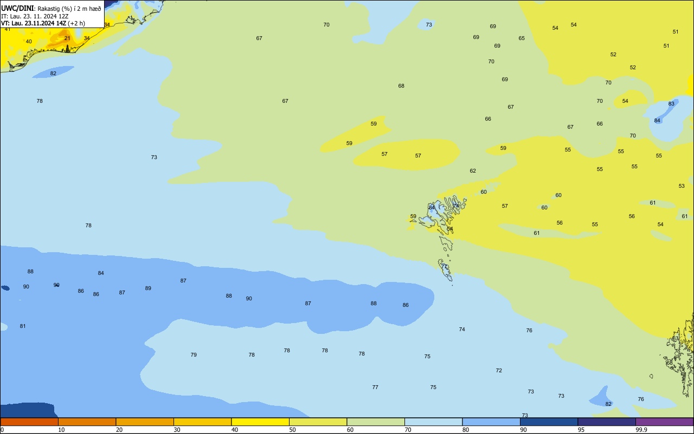Select the navy 95–99.9 legend swatch
Screen dimensions: 694x434
click(607, 422)
